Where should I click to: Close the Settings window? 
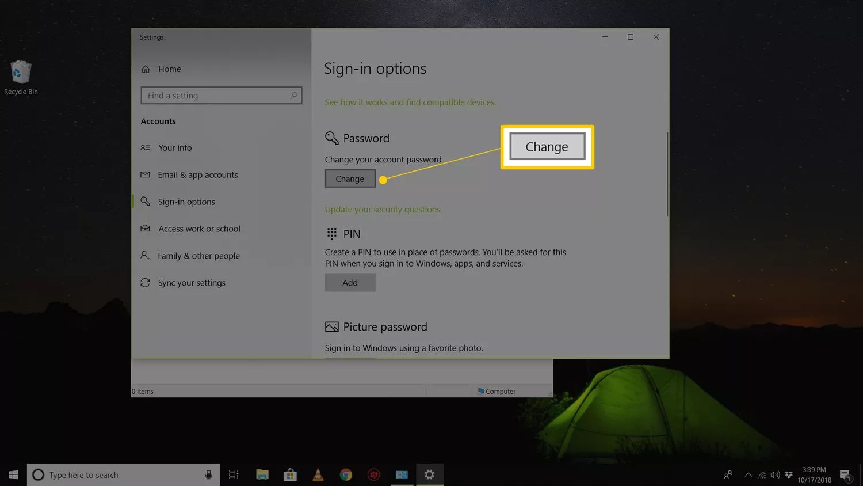click(x=656, y=37)
